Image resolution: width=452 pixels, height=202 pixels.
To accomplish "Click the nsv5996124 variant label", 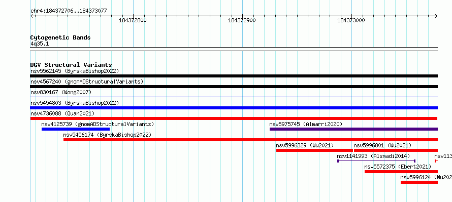I will click(426, 177).
